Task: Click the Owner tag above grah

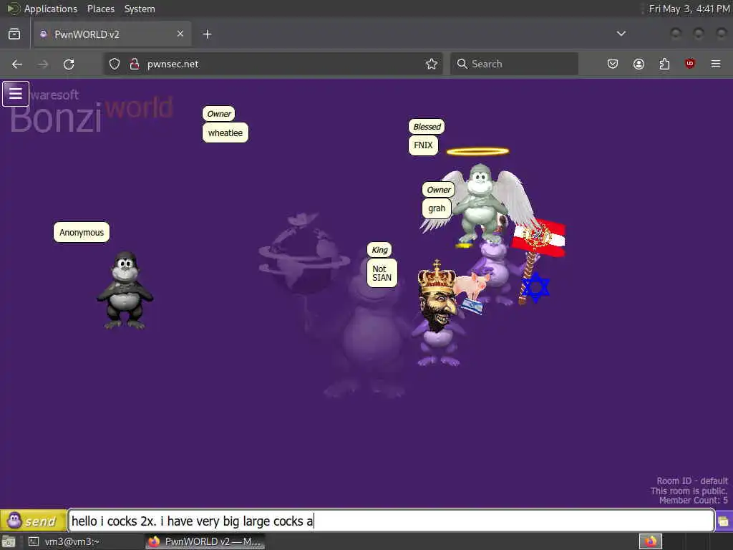Action: point(439,189)
